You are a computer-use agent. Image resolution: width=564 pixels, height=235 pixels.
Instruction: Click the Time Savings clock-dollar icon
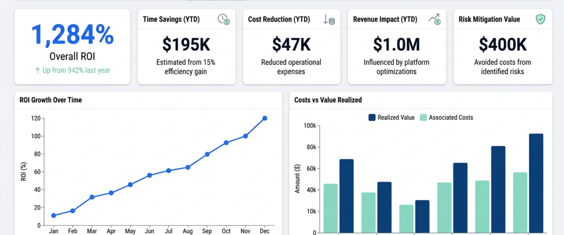click(x=223, y=19)
